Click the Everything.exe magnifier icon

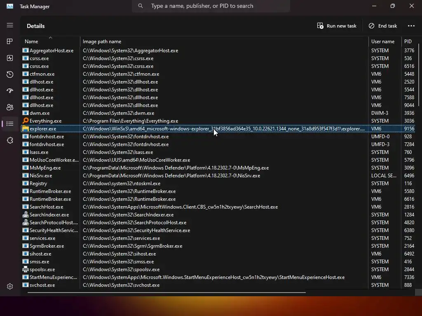(26, 121)
